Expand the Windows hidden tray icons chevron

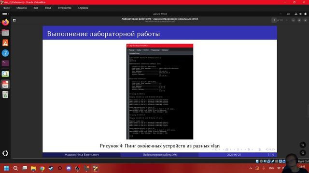point(251,168)
